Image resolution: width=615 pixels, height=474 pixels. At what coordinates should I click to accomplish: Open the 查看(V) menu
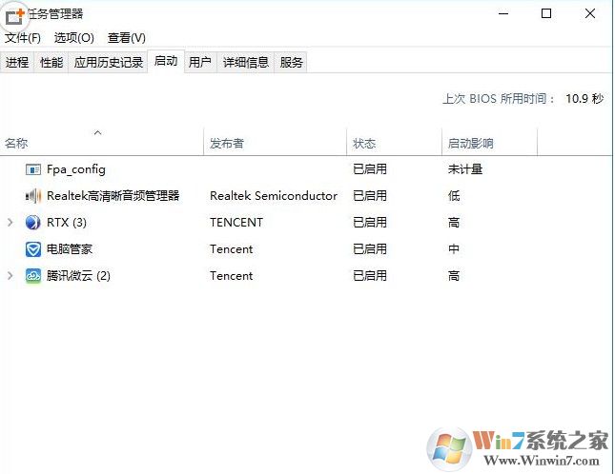tap(126, 37)
